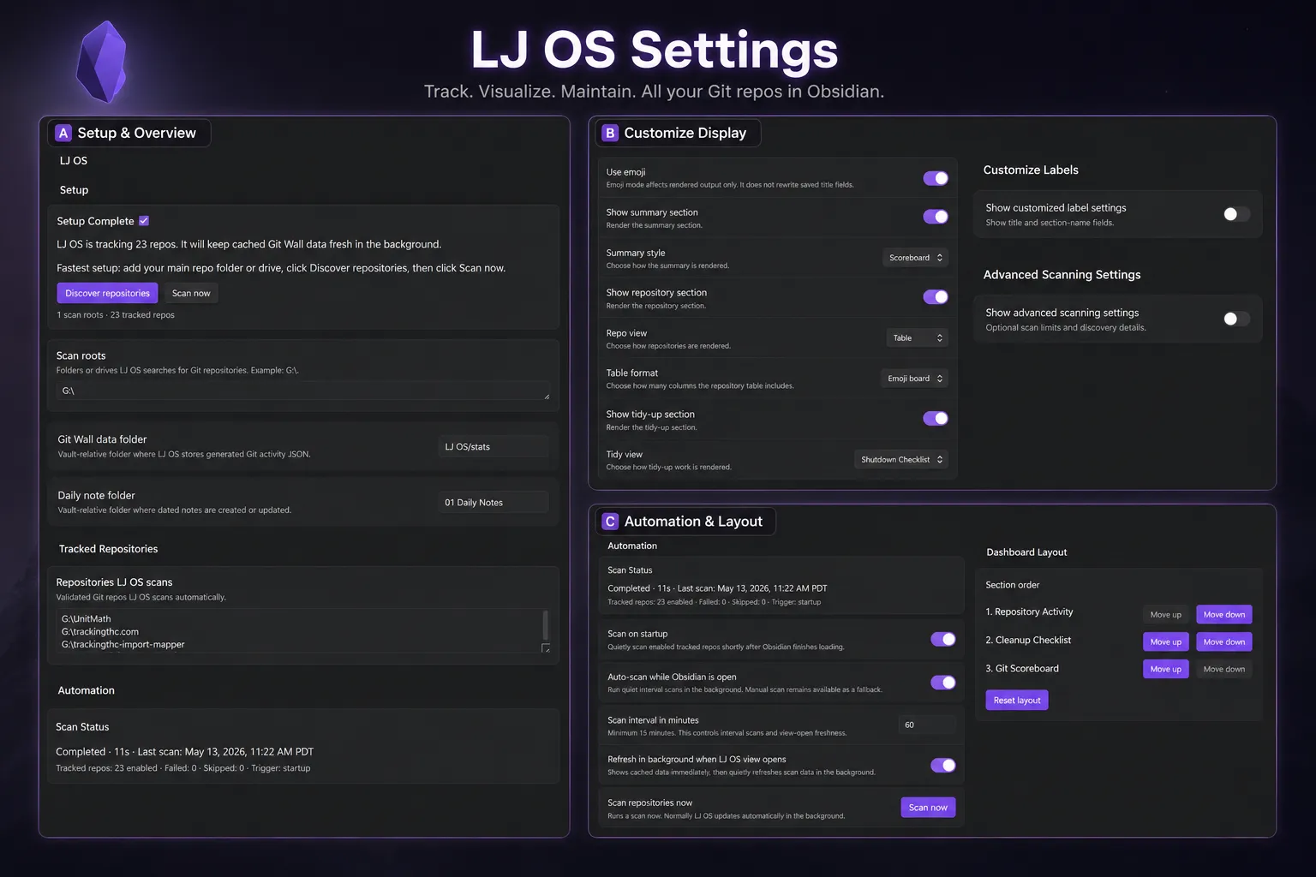Open the Summary style Scoreboard dropdown
The height and width of the screenshot is (877, 1316).
click(915, 258)
